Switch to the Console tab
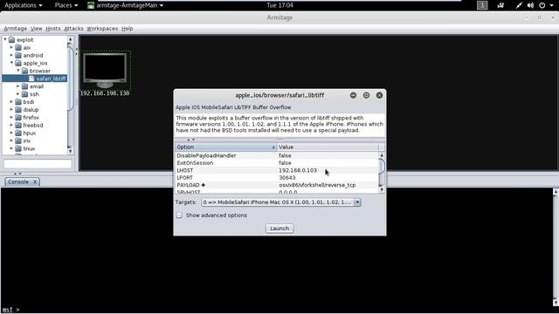559x314 pixels. (18, 182)
